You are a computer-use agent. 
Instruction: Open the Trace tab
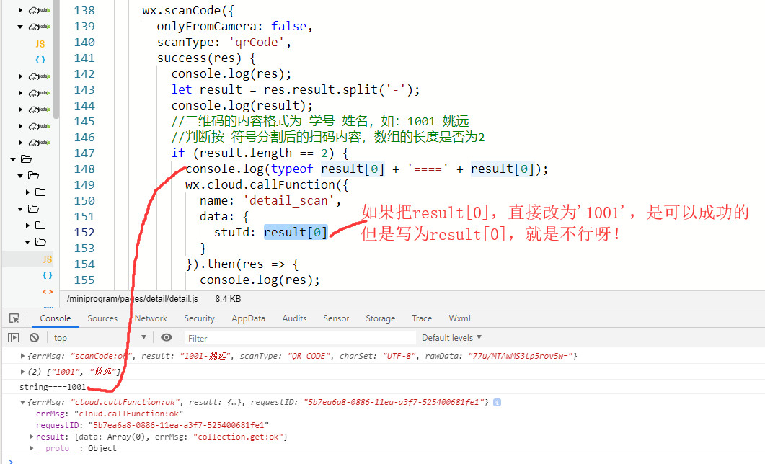(422, 318)
